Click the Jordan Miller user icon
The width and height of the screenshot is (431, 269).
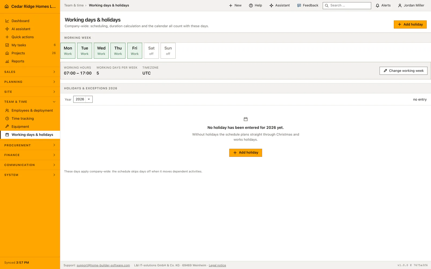click(x=400, y=6)
